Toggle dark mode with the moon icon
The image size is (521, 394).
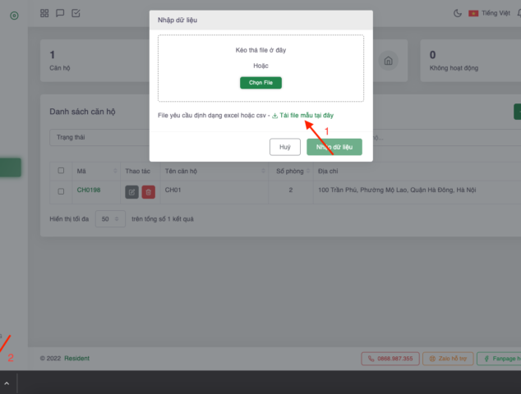click(458, 13)
